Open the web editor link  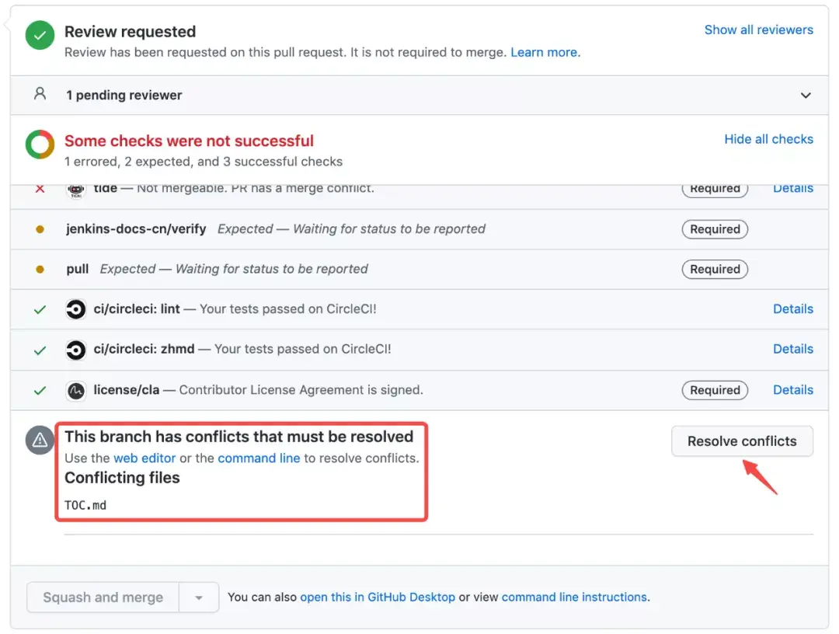tap(144, 458)
